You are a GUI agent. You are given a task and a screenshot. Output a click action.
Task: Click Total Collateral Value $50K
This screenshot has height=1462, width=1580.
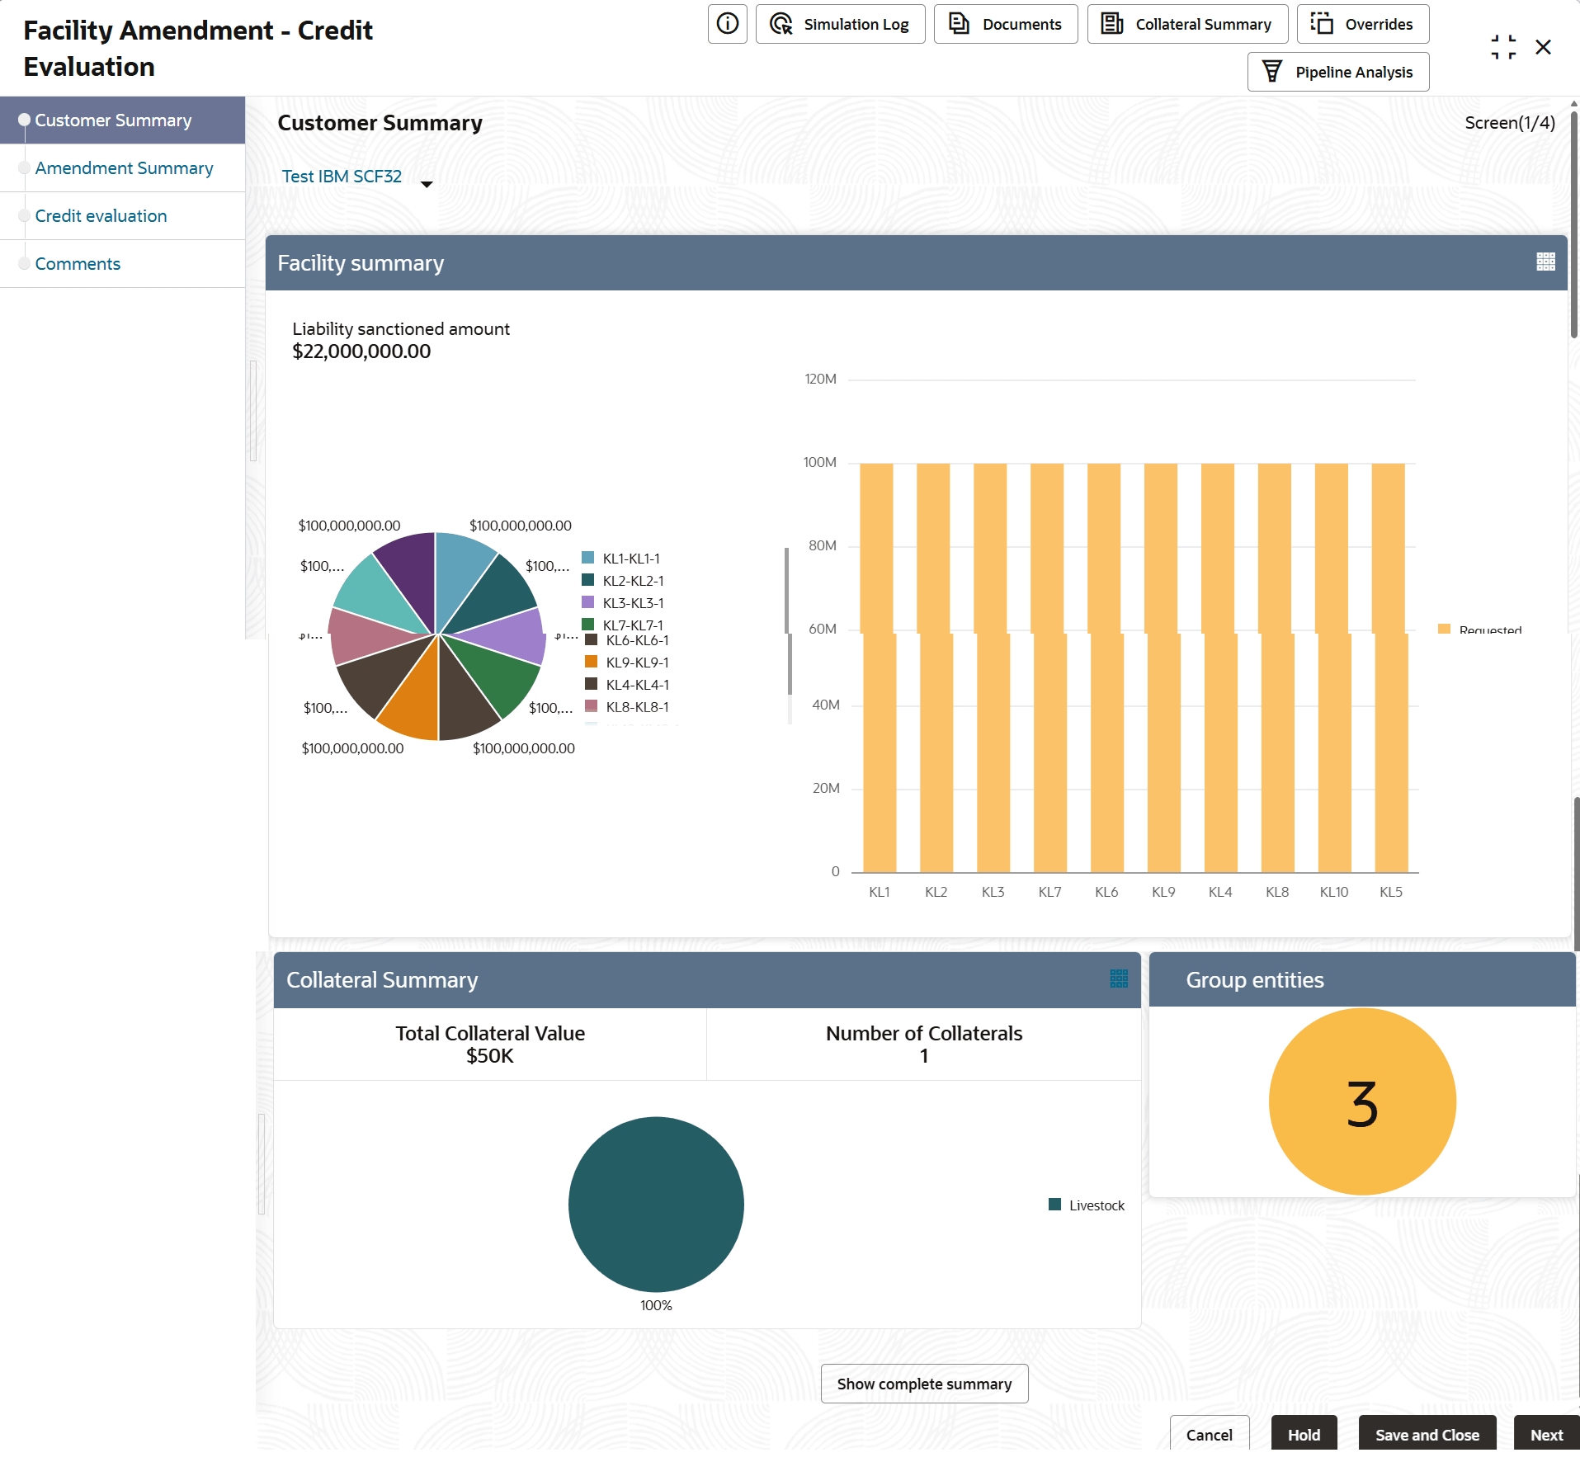(490, 1045)
